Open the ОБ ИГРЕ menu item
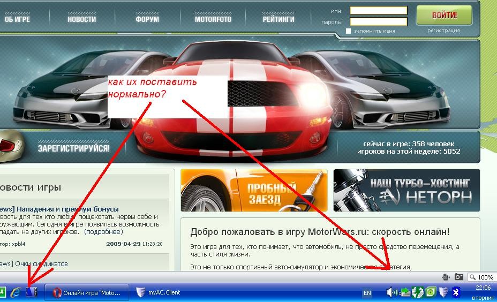 (x=17, y=19)
